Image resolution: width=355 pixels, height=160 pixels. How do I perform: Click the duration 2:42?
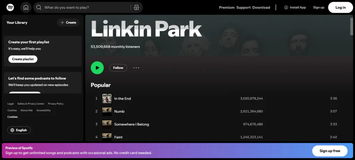tap(333, 137)
